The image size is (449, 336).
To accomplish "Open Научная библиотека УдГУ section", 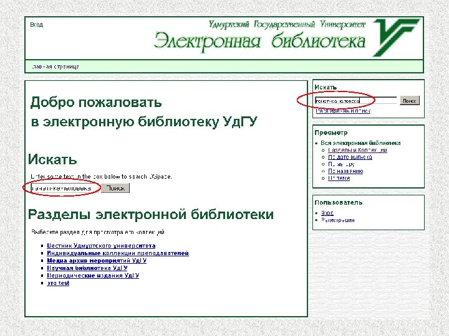I will [87, 268].
